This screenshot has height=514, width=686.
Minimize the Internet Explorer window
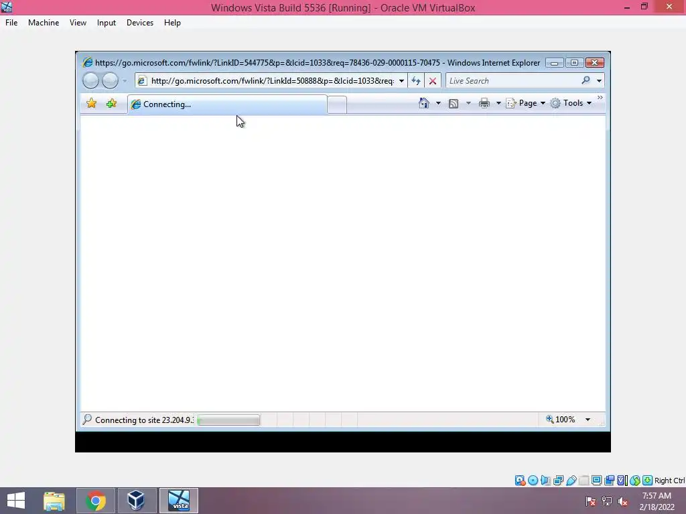point(554,63)
